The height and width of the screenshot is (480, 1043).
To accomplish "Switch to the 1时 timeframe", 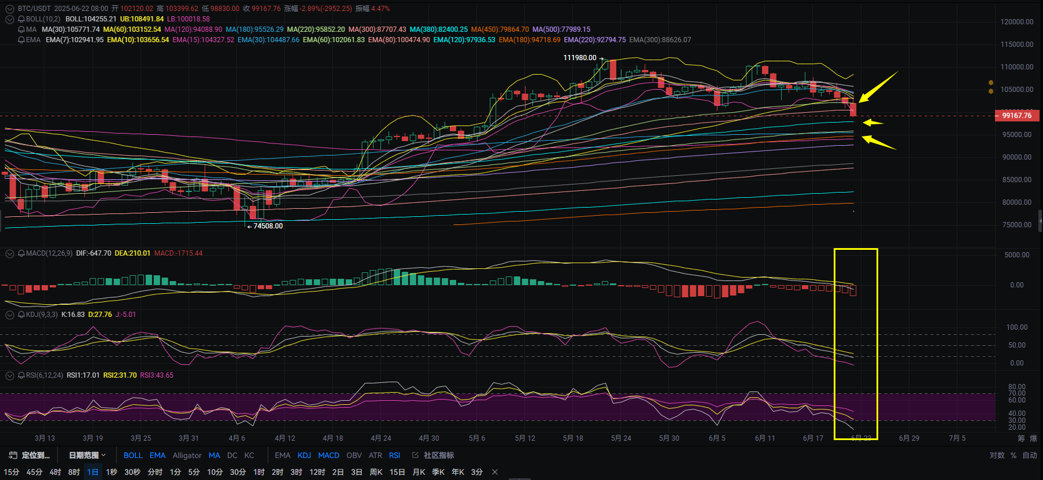I will coord(259,472).
